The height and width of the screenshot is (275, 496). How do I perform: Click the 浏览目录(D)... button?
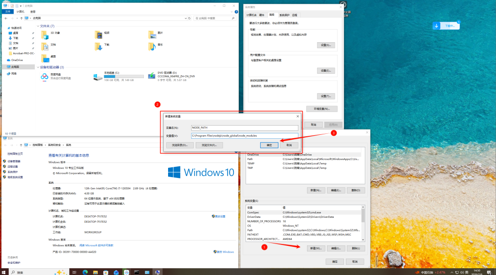[x=180, y=145]
